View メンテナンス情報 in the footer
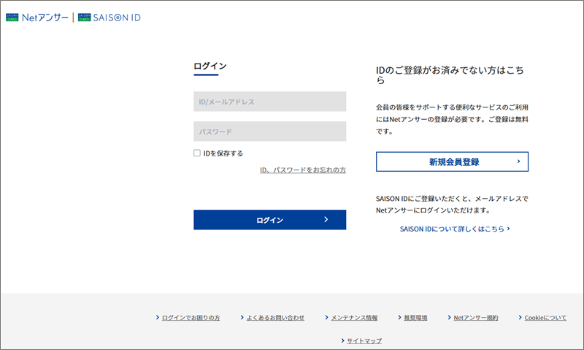Viewport: 584px width, 350px height. (354, 318)
